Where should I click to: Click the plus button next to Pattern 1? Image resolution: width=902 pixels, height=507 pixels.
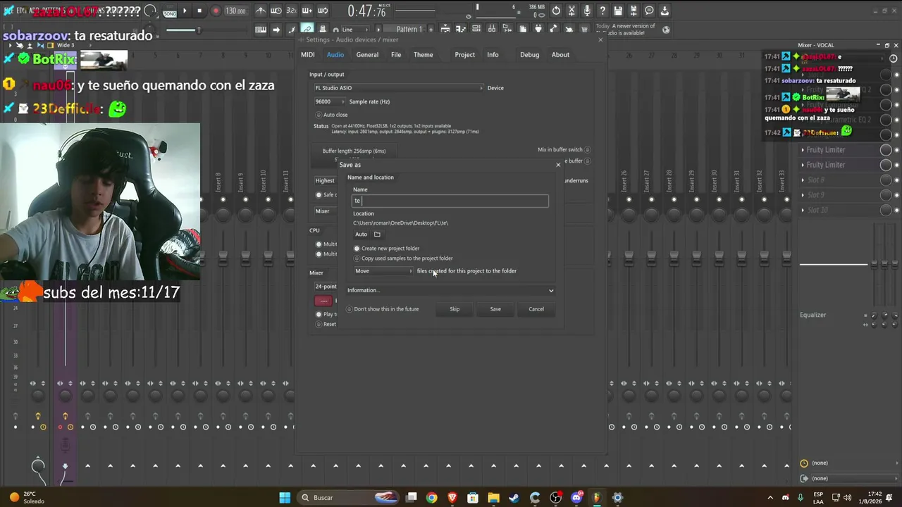coord(431,30)
